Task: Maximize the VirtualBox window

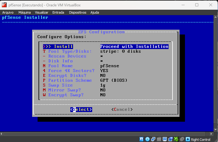Action: (197, 5)
